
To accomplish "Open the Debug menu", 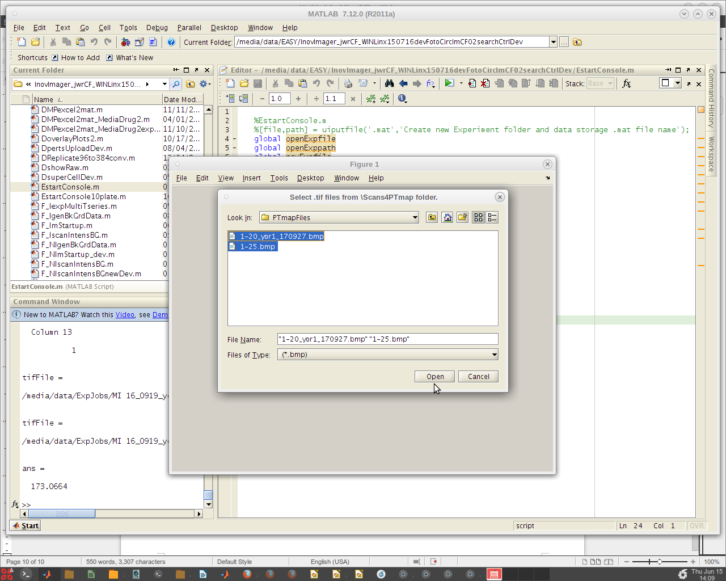I will 157,27.
